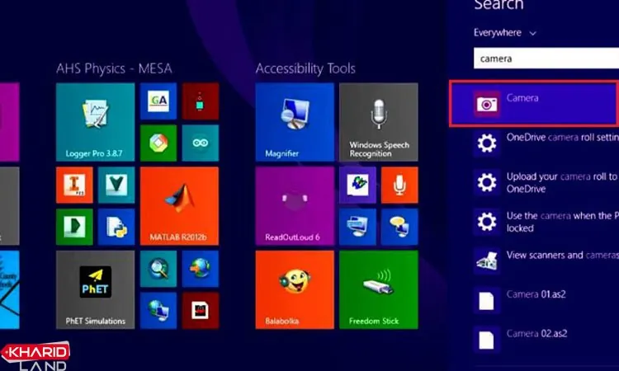
Task: Open the OneDrive camera roll settings result
Action: pos(546,143)
